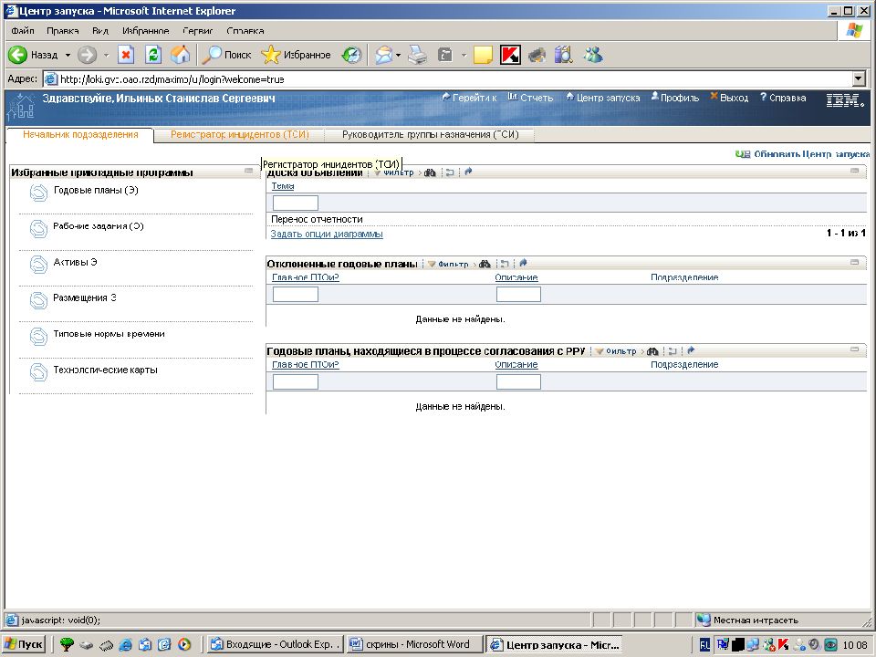Open the Messenger people icon in toolbar
The width and height of the screenshot is (876, 657).
click(x=593, y=55)
